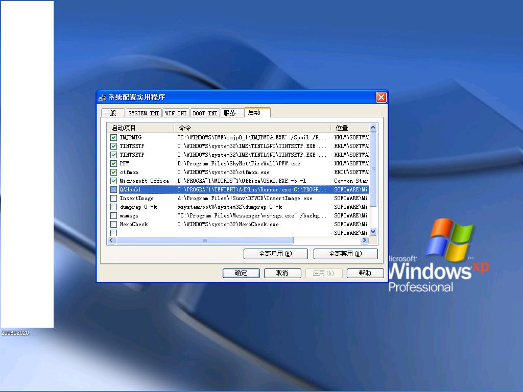Viewport: 523px width, 392px height.
Task: Click the 位置 column header
Action: 350,128
